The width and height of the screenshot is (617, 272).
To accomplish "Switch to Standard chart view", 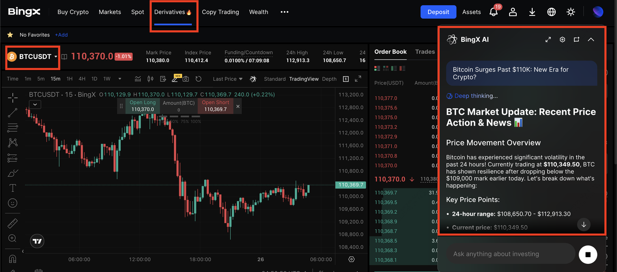I will (275, 79).
